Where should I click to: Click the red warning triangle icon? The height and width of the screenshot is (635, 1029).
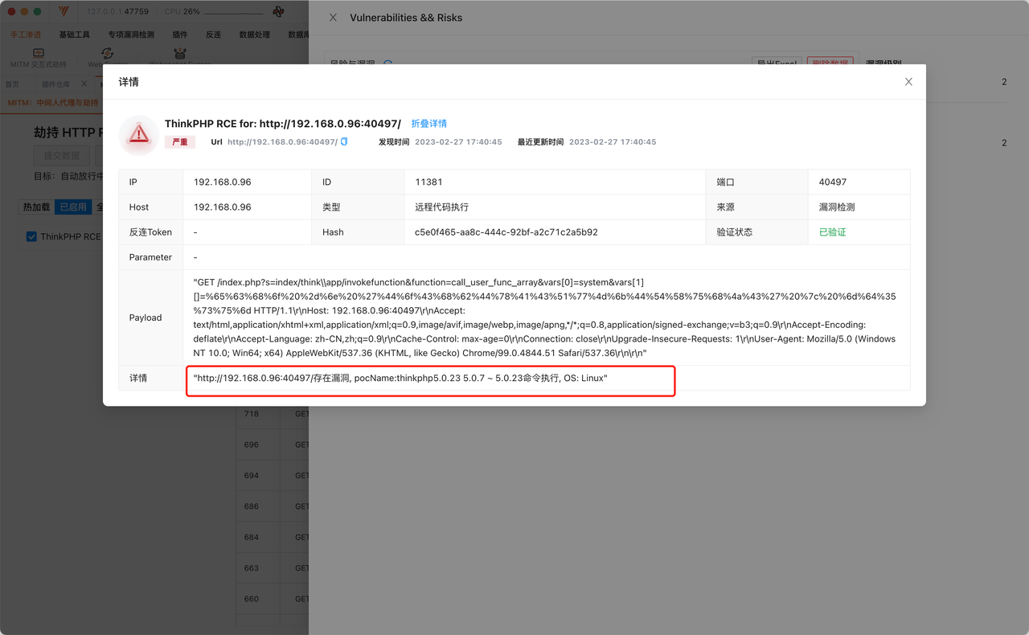(x=139, y=133)
